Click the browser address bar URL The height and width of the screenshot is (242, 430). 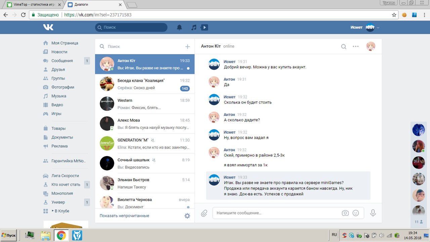click(x=97, y=15)
